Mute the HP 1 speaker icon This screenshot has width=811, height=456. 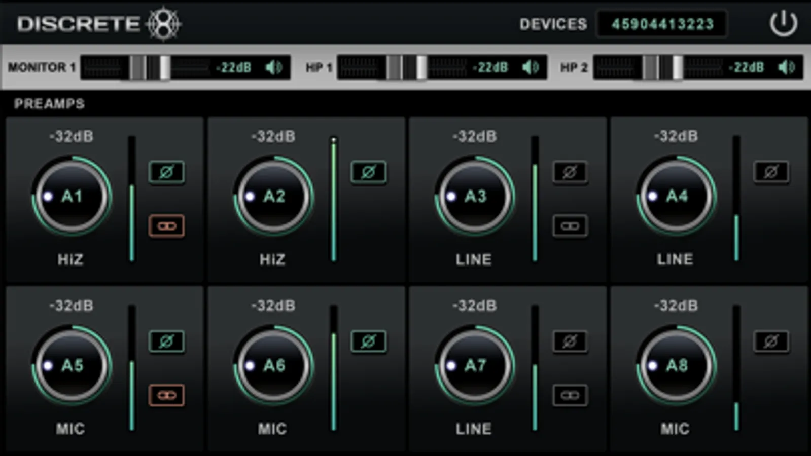(531, 67)
